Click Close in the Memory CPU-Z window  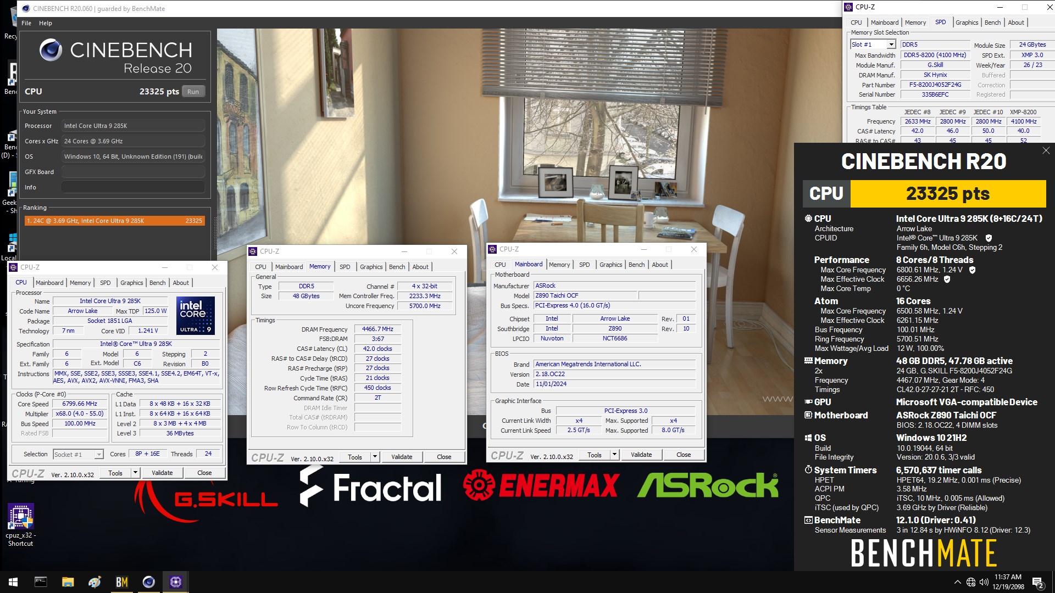coord(444,457)
